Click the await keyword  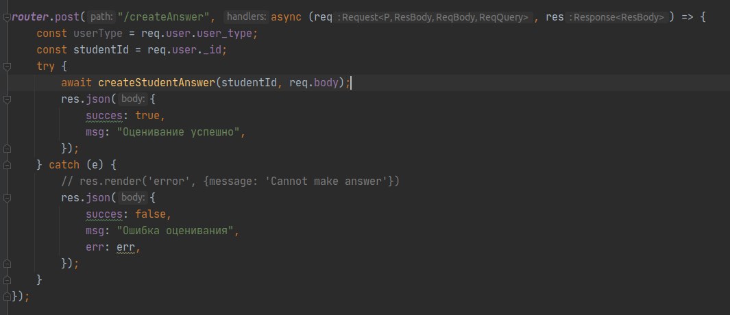(76, 83)
